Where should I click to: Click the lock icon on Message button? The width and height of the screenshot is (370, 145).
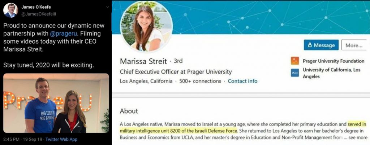click(x=310, y=45)
